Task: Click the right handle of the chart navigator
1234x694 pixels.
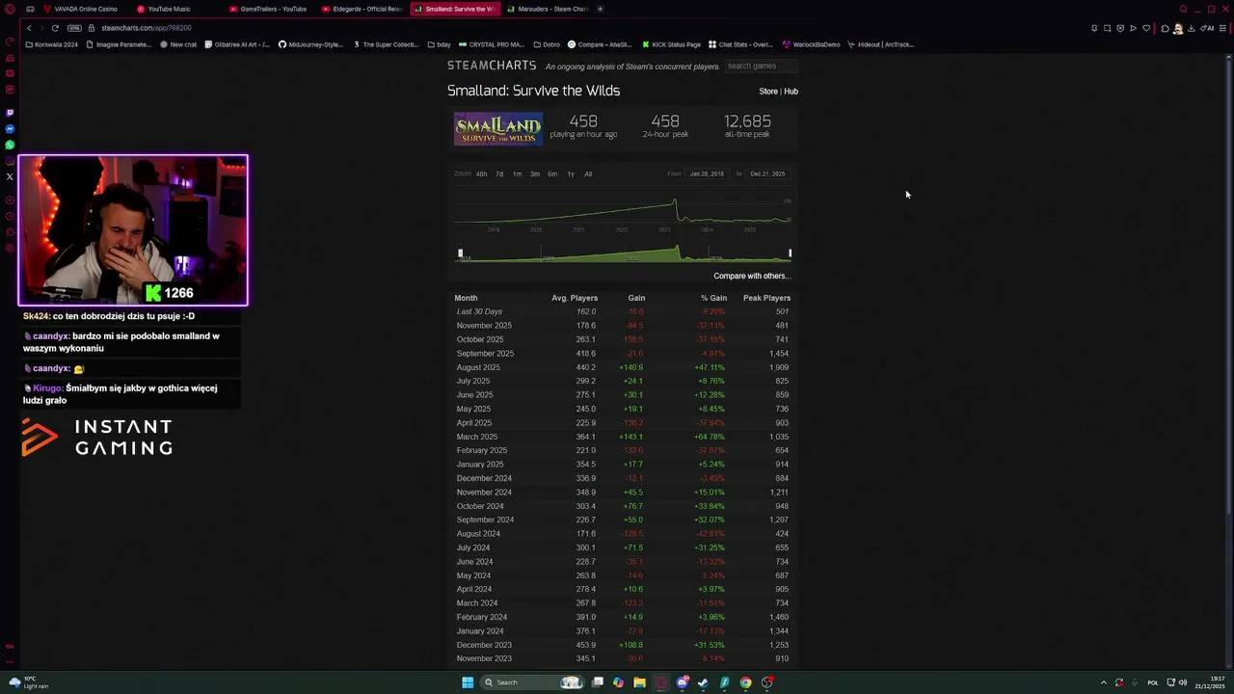Action: (790, 254)
